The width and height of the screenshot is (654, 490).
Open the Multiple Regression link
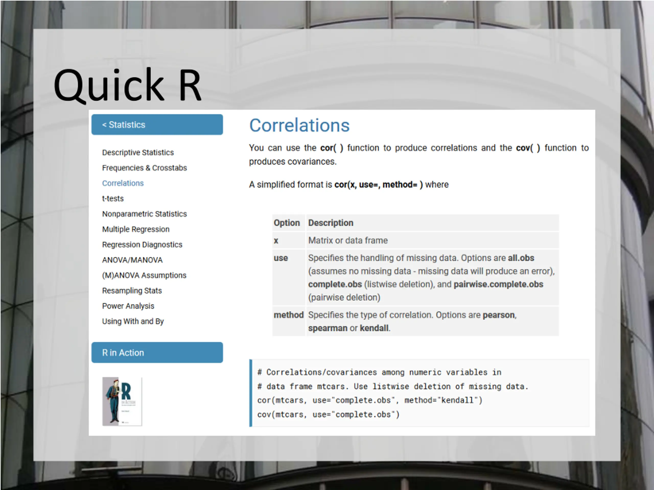click(x=136, y=229)
